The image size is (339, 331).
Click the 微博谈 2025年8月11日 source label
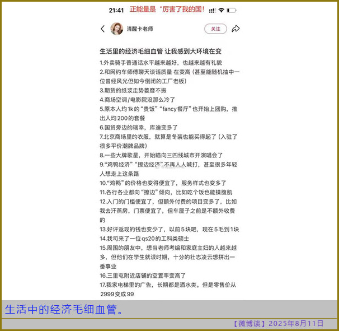pyautogui.click(x=277, y=324)
